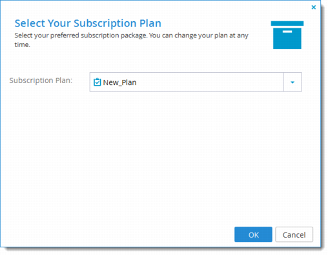Image resolution: width=328 pixels, height=255 pixels.
Task: Open the Subscription Plan combo box field
Action: coord(196,82)
